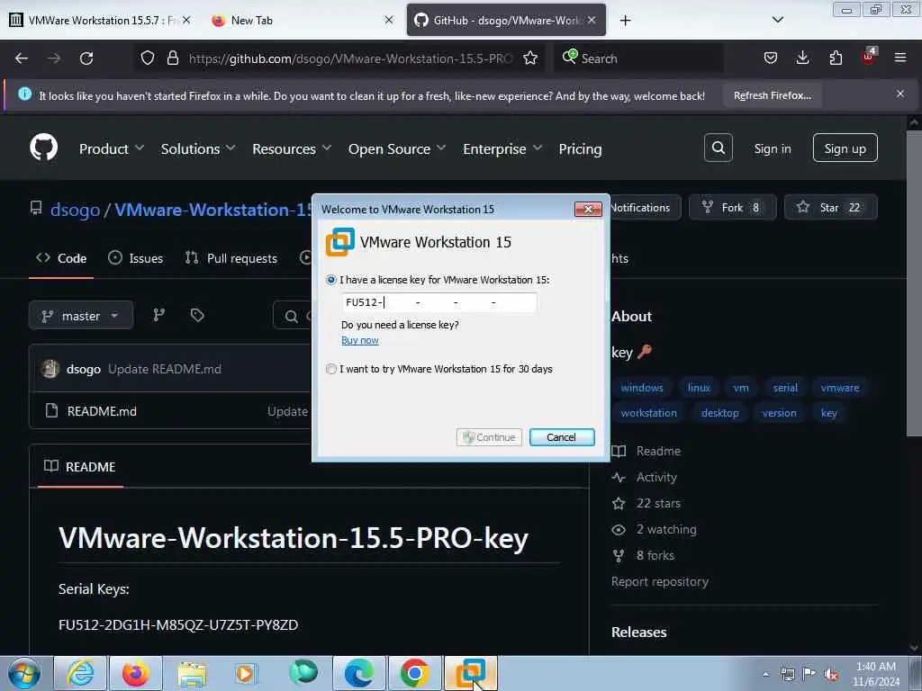Screen dimensions: 922x691
Task: Click the Activity sidebar link
Action: point(656,477)
